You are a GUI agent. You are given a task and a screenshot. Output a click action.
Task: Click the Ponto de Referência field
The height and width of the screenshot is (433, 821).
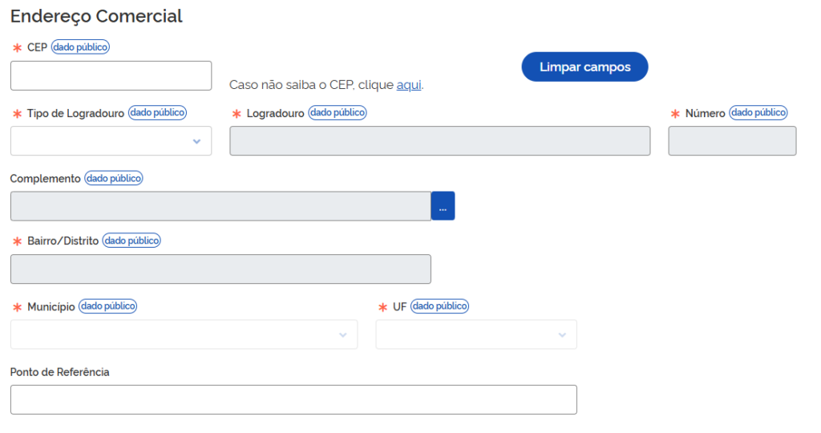(293, 400)
